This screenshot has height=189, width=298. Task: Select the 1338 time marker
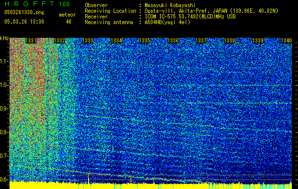(x=230, y=41)
